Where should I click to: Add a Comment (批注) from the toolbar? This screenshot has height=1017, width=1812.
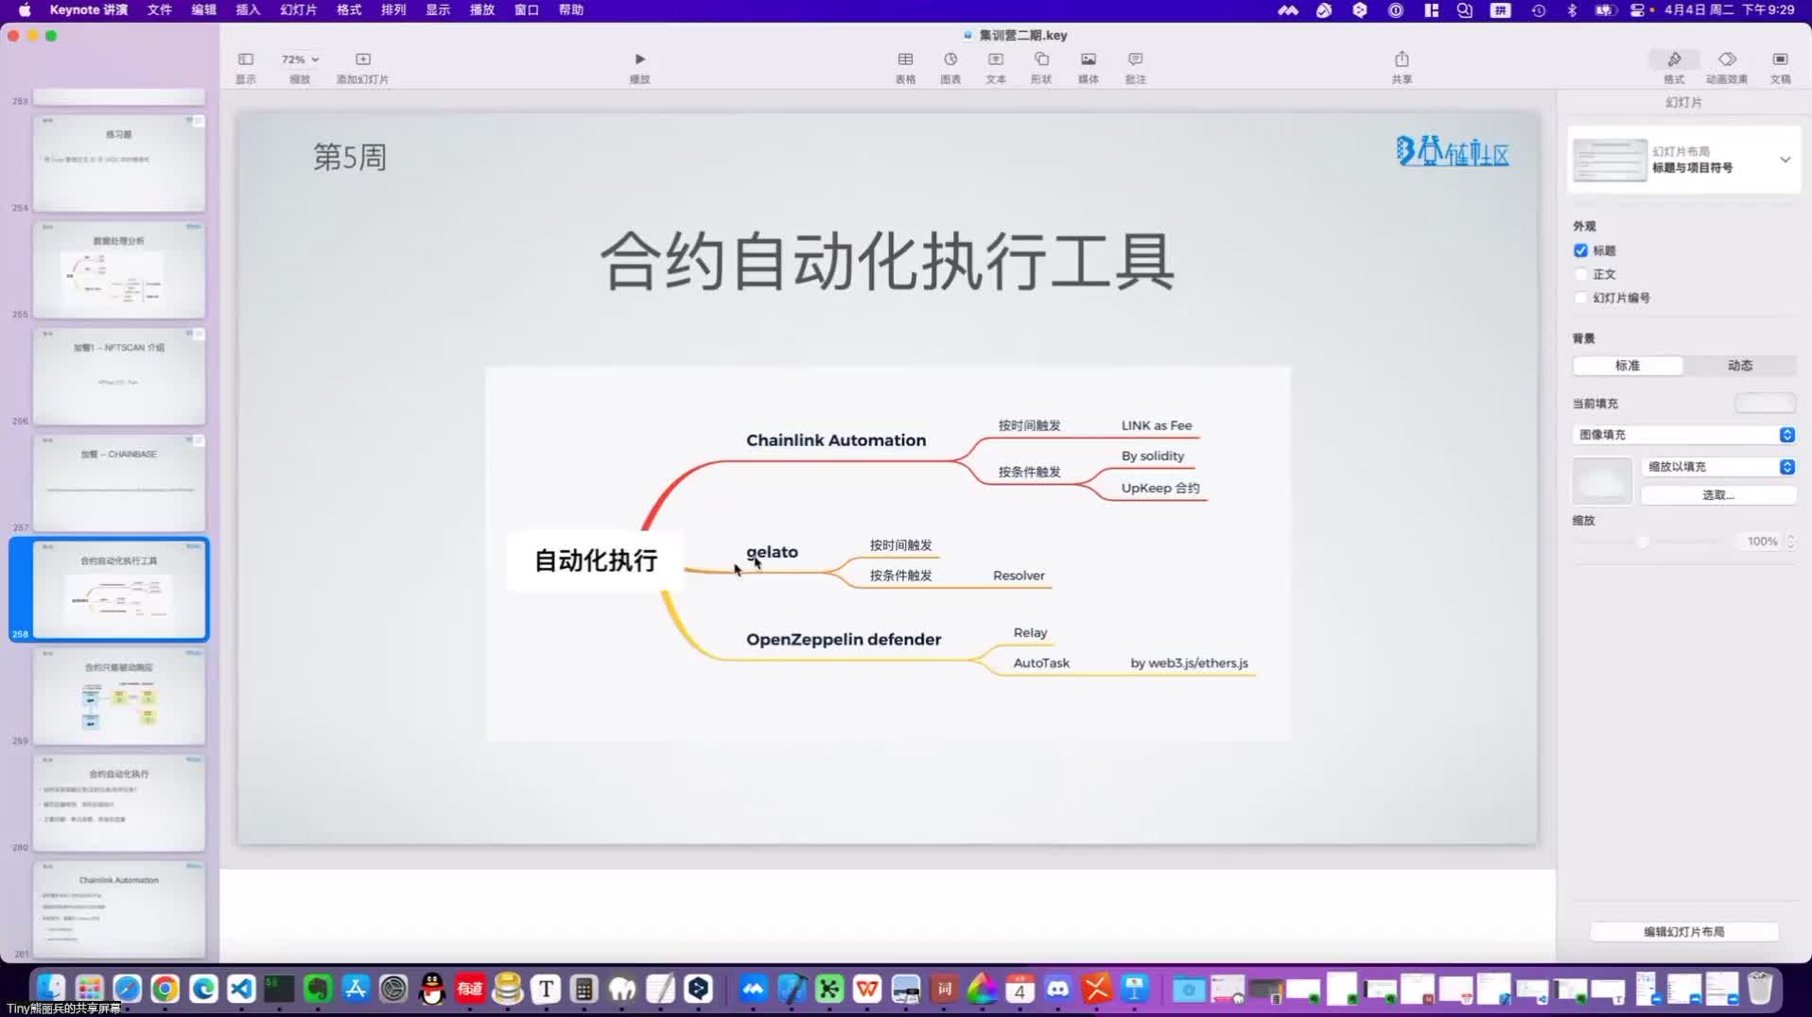(1136, 60)
